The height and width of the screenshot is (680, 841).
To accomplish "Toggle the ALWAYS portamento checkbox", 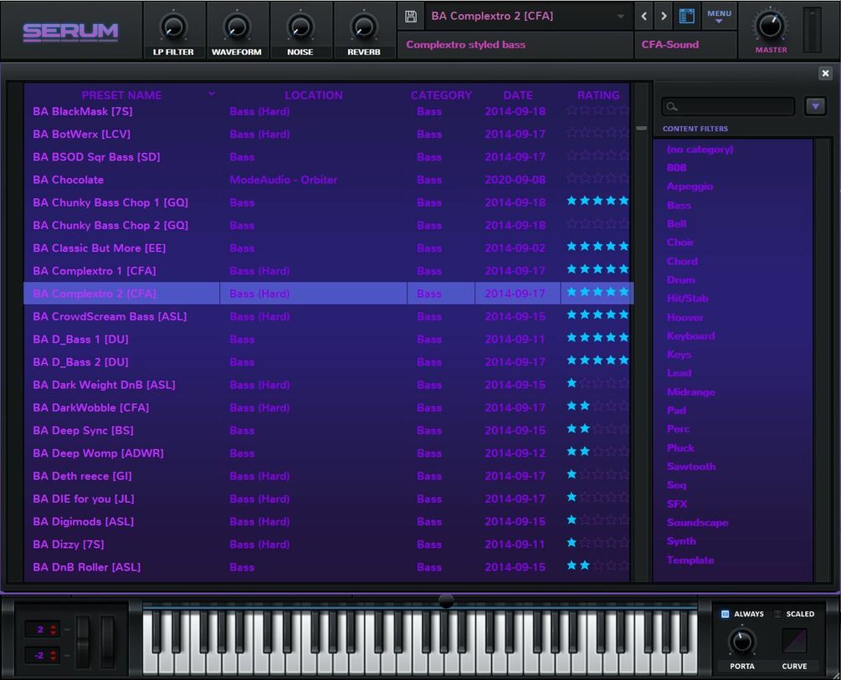I will coord(726,613).
